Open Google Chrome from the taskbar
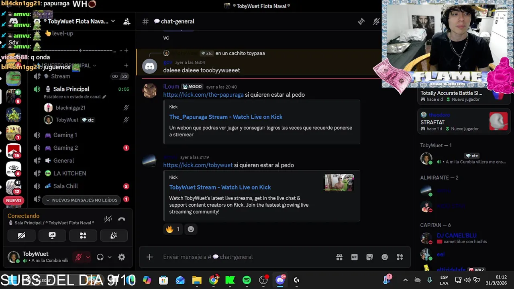This screenshot has height=289, width=514. coord(214,280)
